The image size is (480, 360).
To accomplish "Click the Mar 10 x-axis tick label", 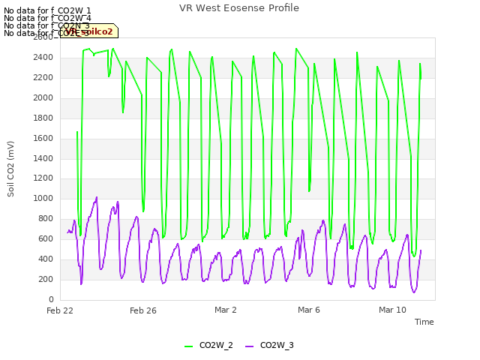I will tap(392, 310).
